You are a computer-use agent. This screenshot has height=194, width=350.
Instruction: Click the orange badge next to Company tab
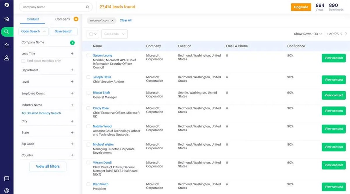coord(76,19)
